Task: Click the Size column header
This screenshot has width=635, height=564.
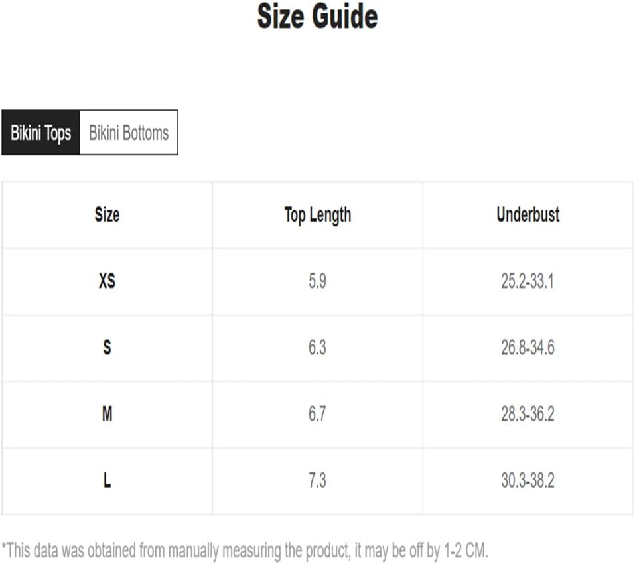Action: (x=107, y=214)
